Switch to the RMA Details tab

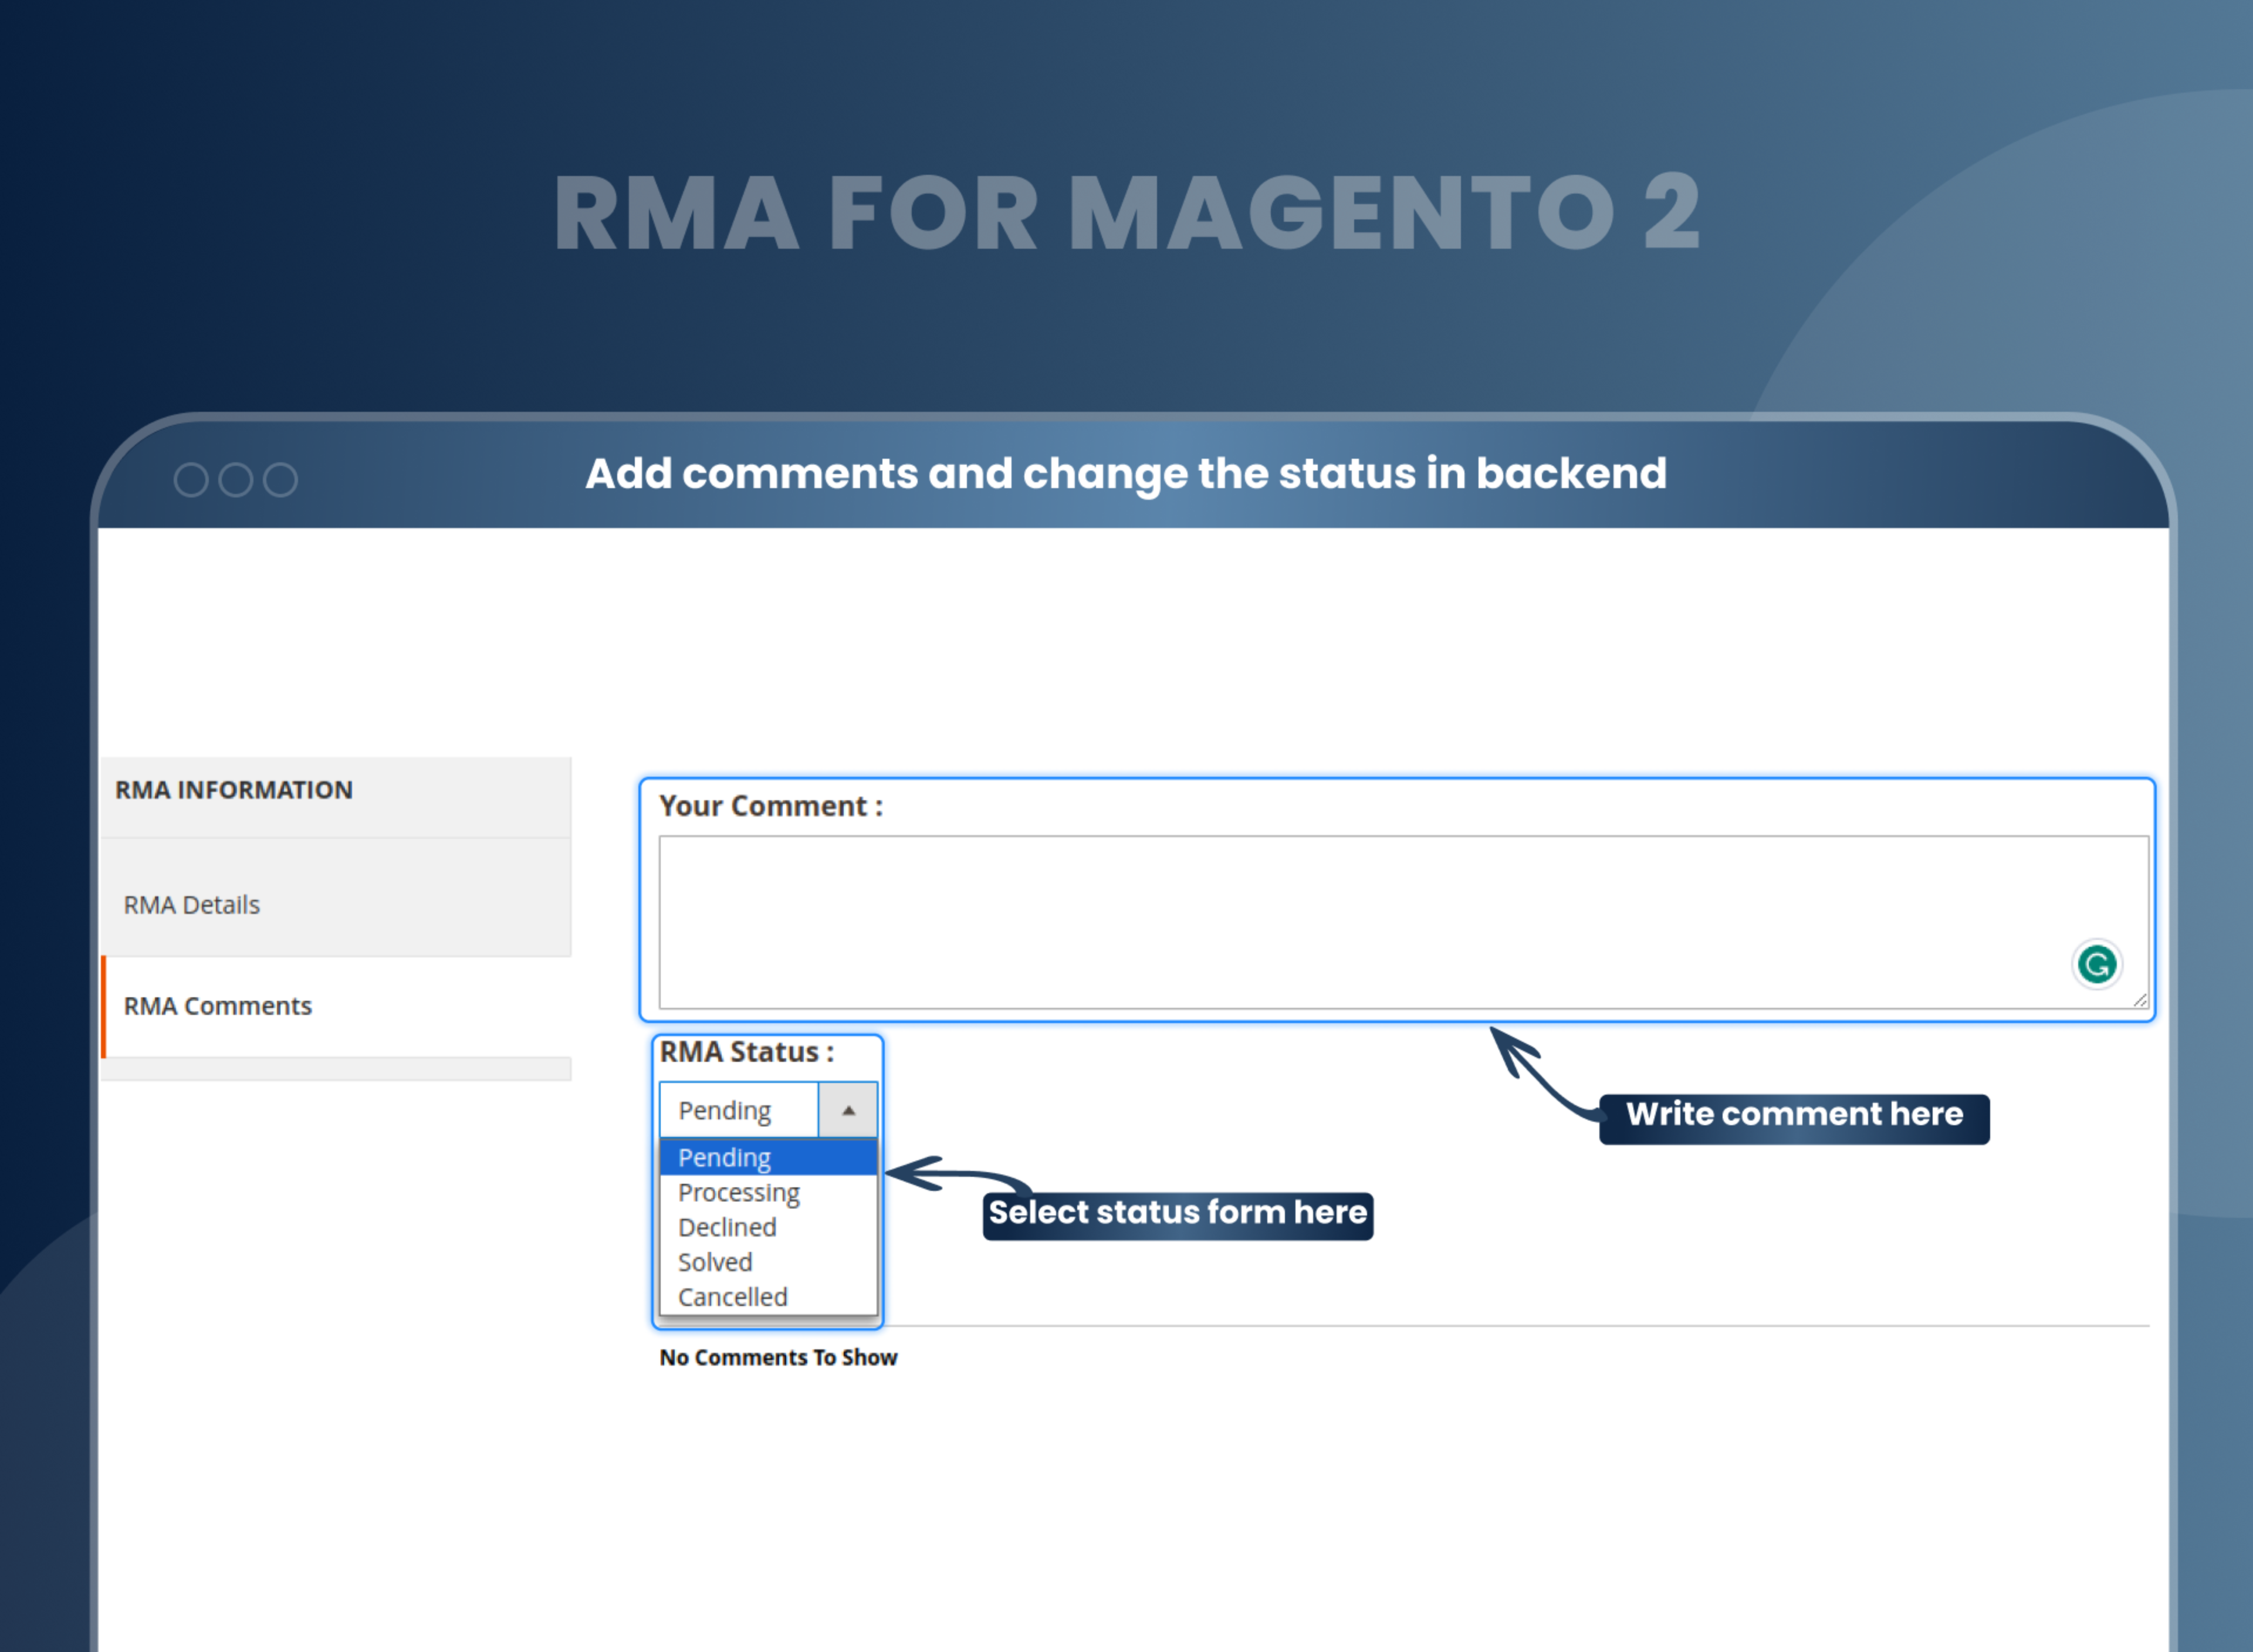(191, 904)
